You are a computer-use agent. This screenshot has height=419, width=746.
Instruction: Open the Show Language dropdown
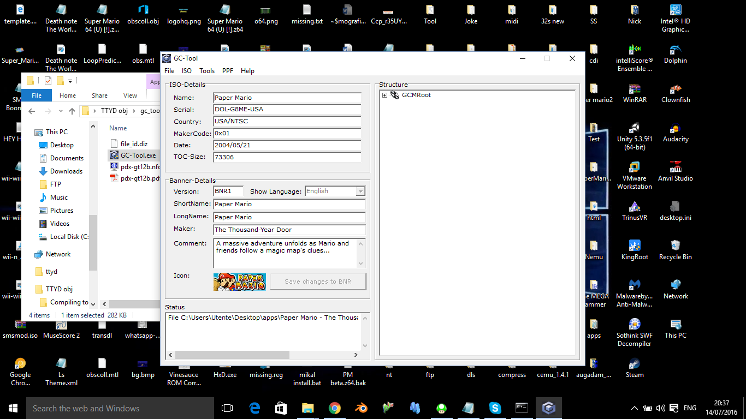click(360, 191)
